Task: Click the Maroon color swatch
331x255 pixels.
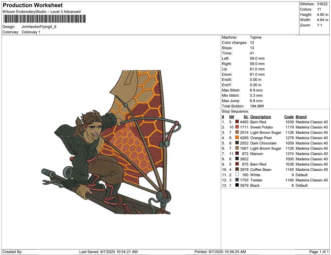Action: click(x=237, y=154)
